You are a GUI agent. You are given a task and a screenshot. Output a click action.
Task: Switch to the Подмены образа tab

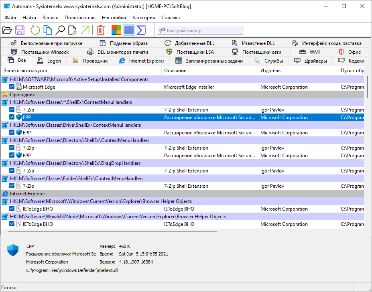pos(123,43)
